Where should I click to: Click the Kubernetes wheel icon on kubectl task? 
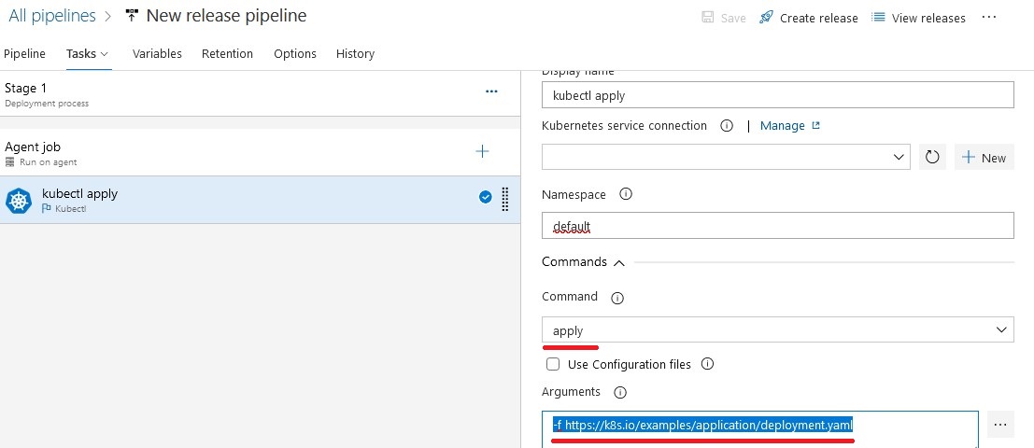[x=19, y=201]
